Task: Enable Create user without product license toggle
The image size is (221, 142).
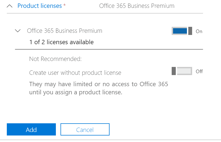Action: click(182, 71)
